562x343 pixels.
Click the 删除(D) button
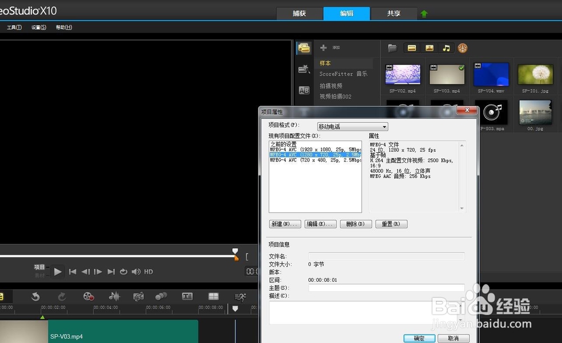coord(356,224)
